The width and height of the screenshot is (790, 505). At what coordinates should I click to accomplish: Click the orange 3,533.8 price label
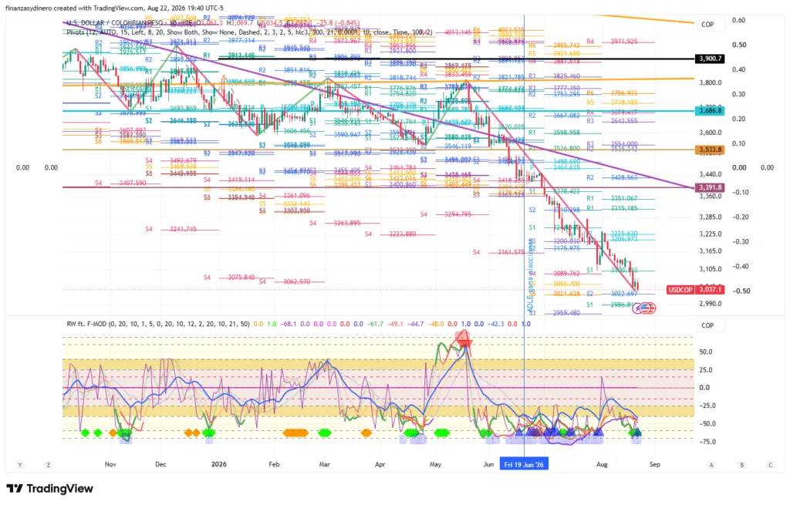tap(710, 150)
